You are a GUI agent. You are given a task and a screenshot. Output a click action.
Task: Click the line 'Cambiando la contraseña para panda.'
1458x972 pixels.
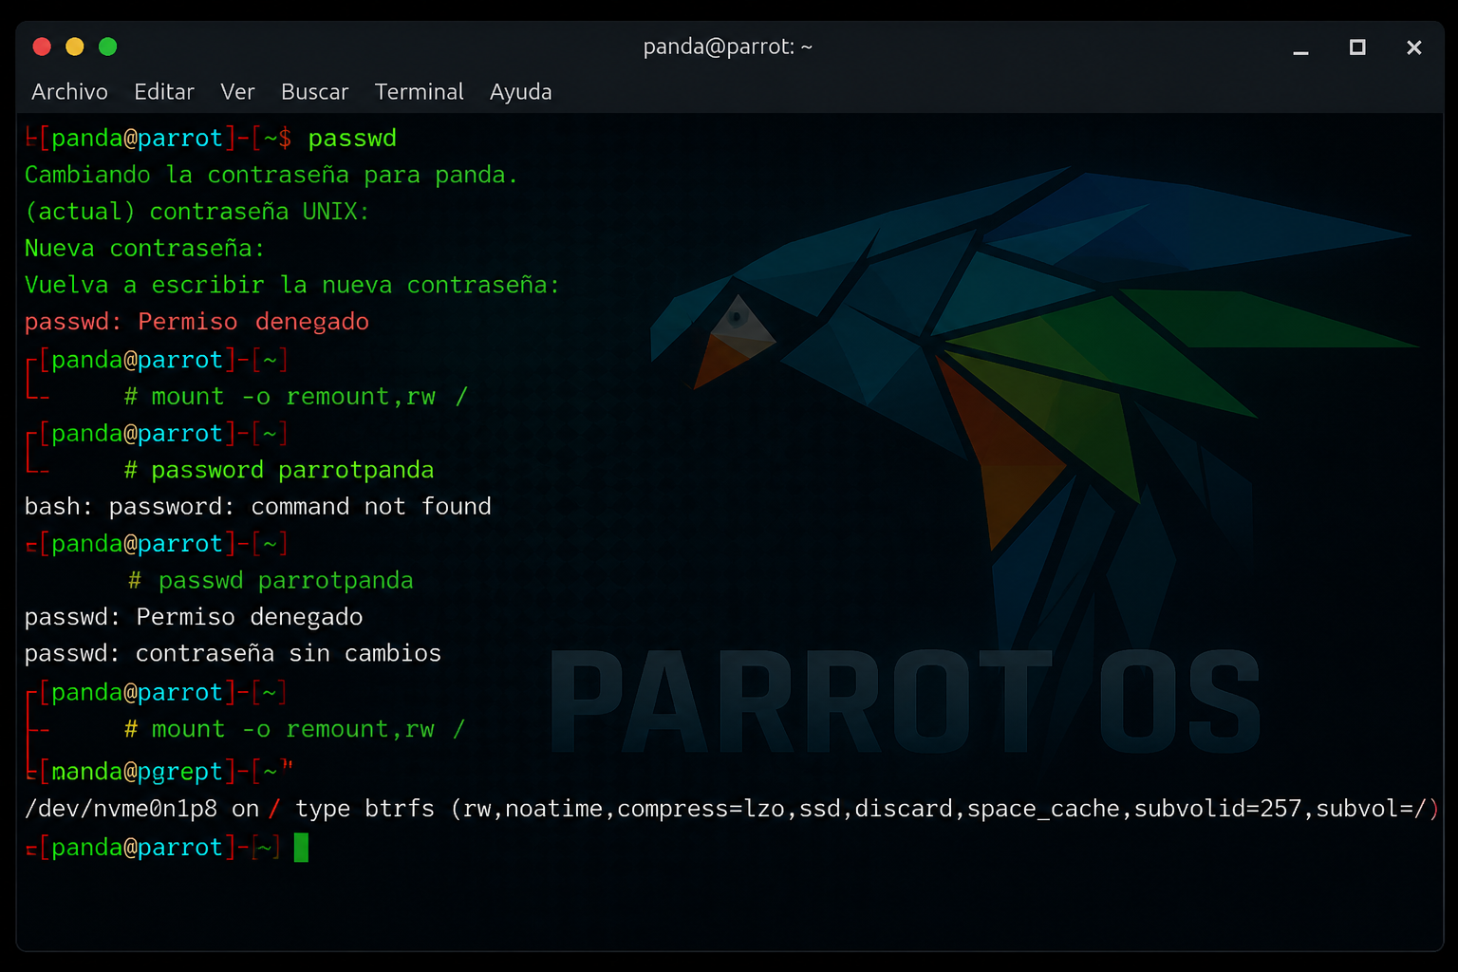271,175
